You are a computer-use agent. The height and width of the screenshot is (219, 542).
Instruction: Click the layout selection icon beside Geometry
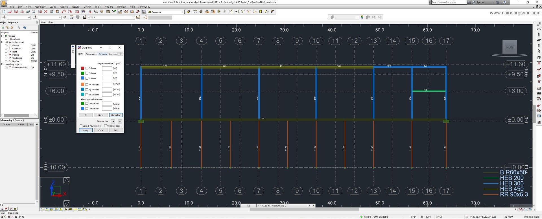[x=144, y=12]
